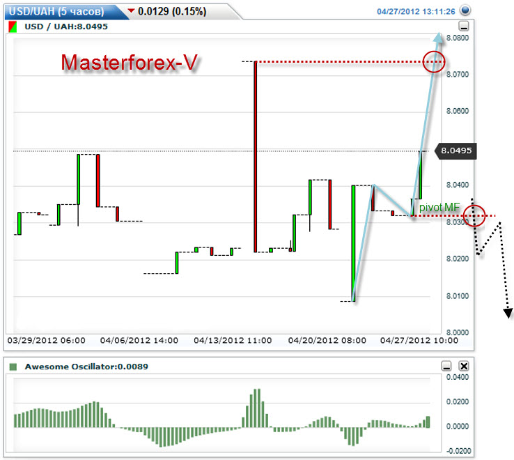
Task: Click the tall green candlestick bottoming near 8.0090
Action: pos(353,243)
